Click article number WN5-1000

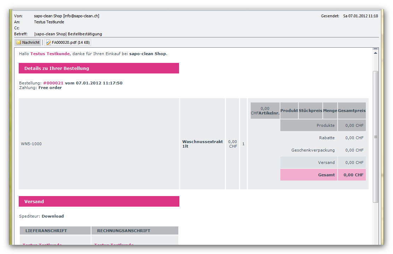31,144
